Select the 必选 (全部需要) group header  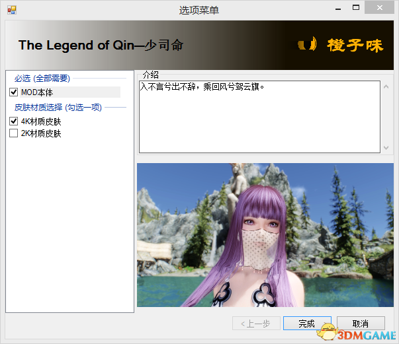tap(42, 78)
